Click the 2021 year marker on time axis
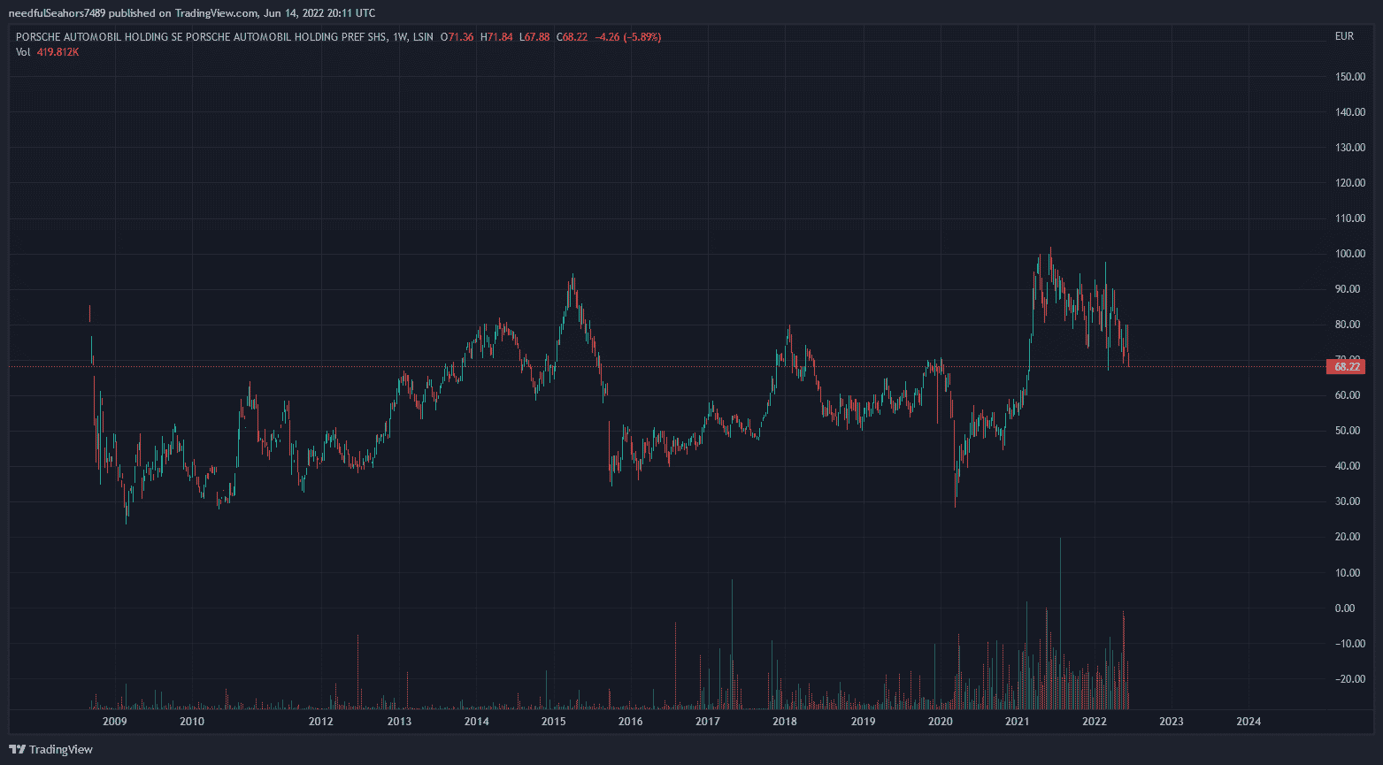The width and height of the screenshot is (1383, 765). pyautogui.click(x=1018, y=722)
